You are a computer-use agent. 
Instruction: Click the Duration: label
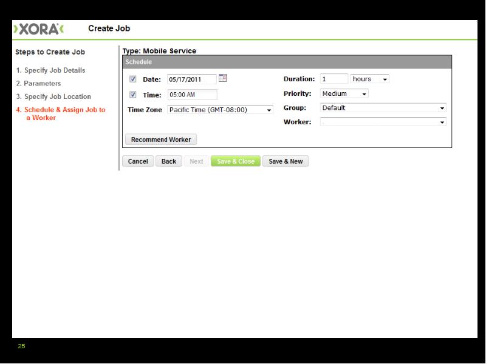(x=299, y=79)
